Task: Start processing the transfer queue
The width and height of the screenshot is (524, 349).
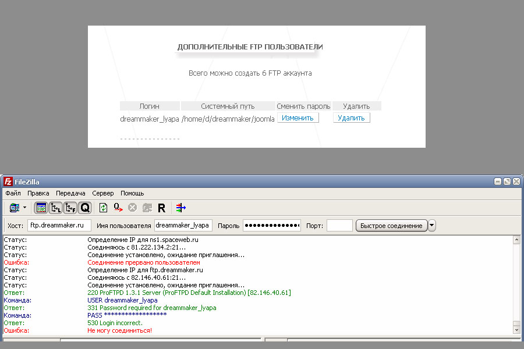Action: coord(118,208)
